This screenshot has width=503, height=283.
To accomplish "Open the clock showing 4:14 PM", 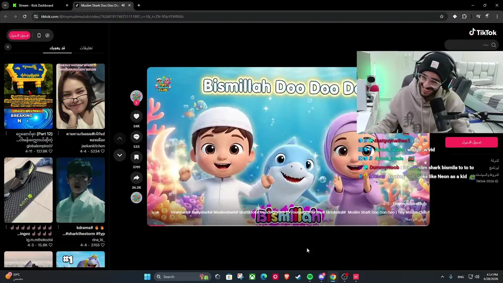I will (492, 277).
